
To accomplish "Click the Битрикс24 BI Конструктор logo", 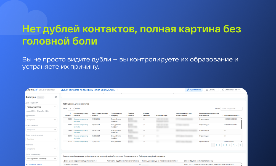I will (x=40, y=90).
